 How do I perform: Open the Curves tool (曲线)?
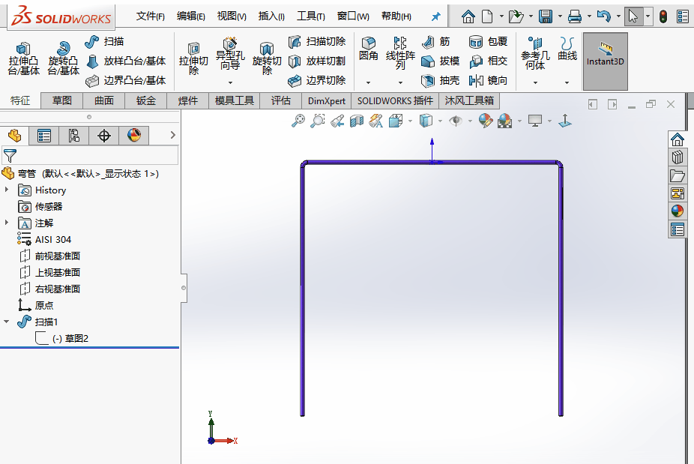click(567, 49)
